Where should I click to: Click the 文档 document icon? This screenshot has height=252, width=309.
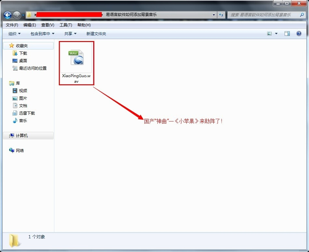pyautogui.click(x=15, y=105)
